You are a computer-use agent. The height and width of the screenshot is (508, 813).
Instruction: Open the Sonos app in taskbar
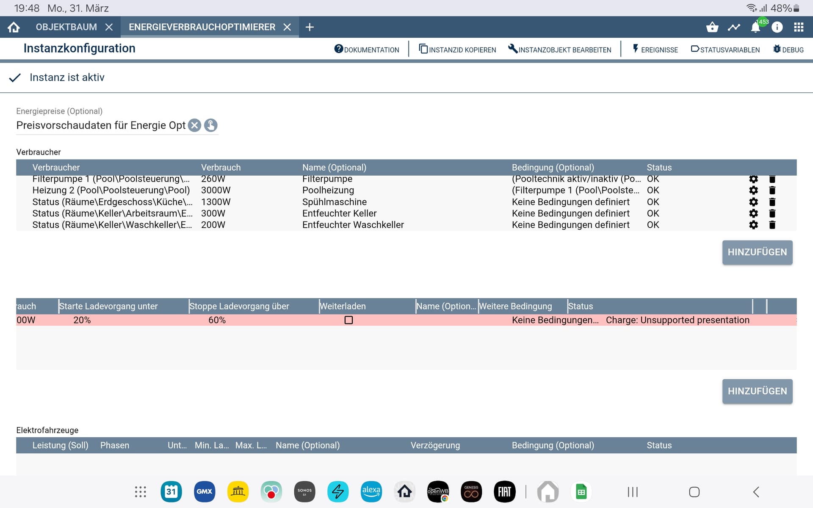pyautogui.click(x=304, y=491)
